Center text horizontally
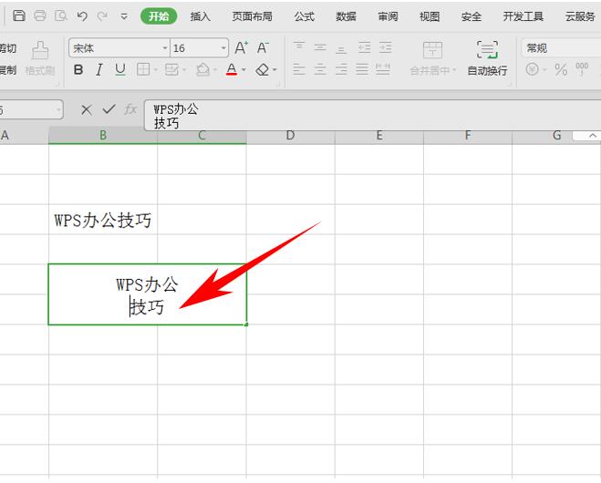 click(320, 69)
